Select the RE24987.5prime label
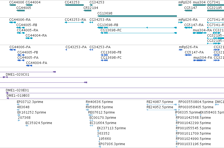The height and width of the screenshot is (148, 224). [160, 102]
